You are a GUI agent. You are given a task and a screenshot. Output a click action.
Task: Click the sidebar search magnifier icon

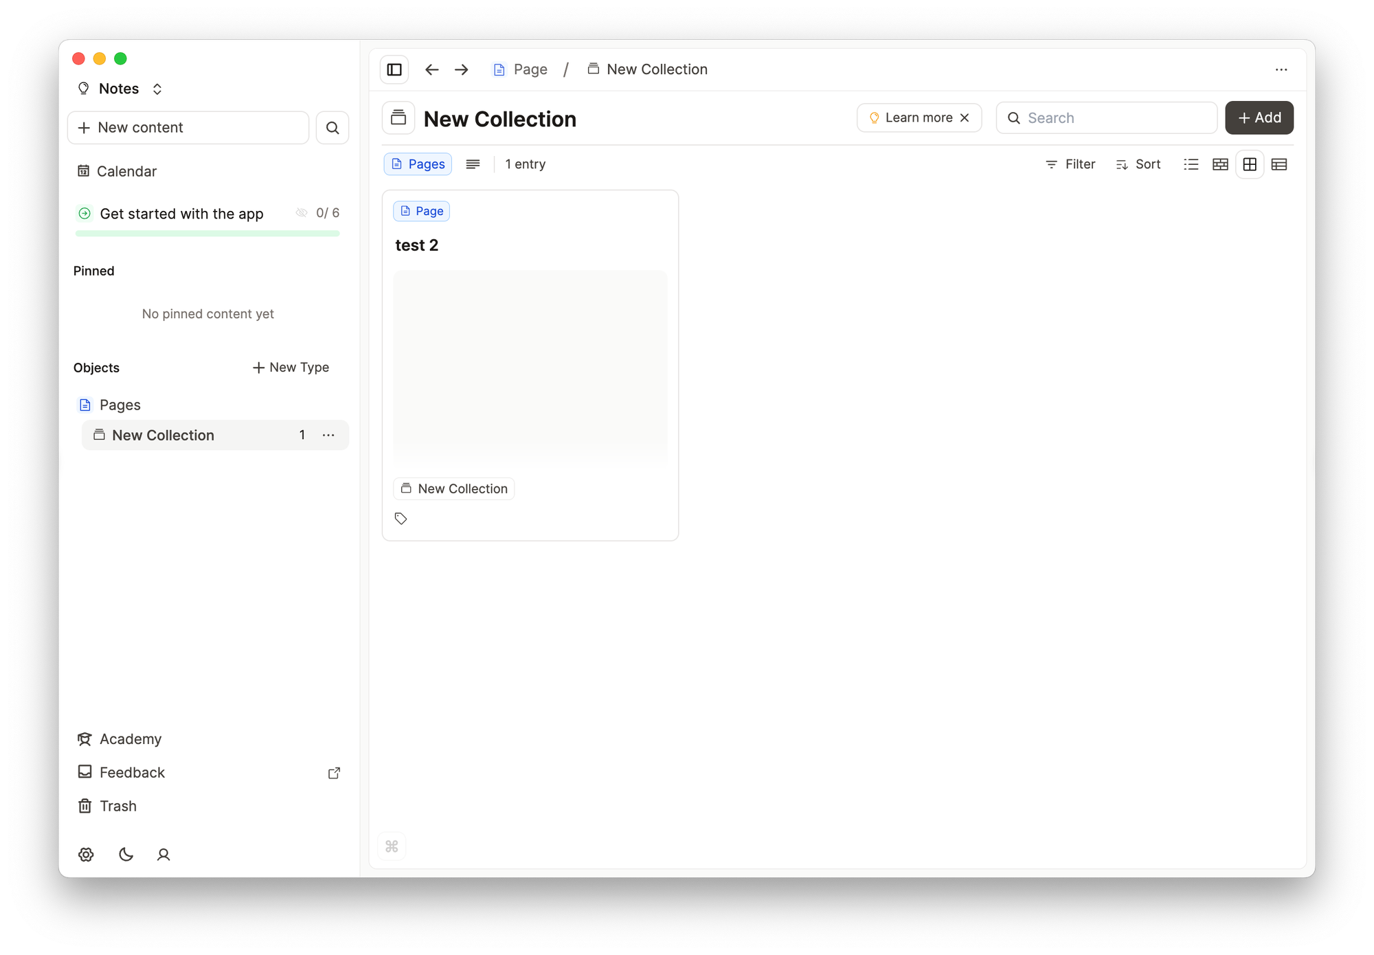click(333, 128)
